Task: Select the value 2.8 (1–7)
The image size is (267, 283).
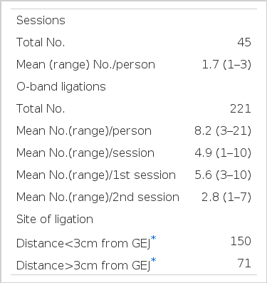Action: (x=226, y=197)
